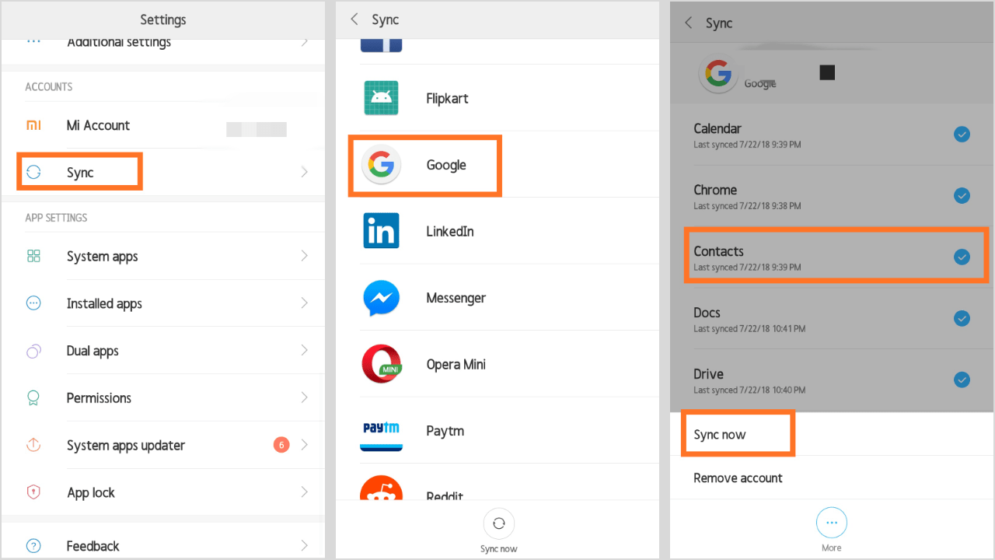Tap the Docs sync item label
This screenshot has height=560, width=995.
[x=707, y=313]
